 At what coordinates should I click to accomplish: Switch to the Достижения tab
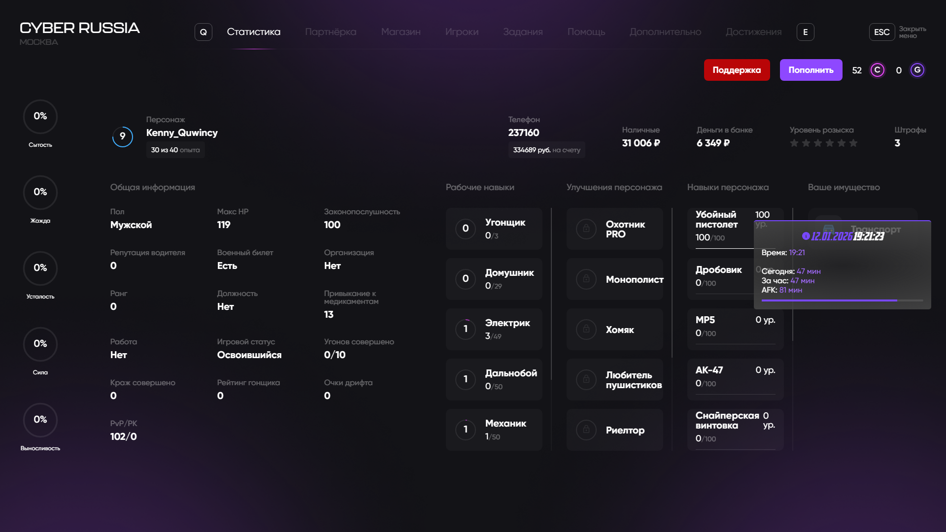(753, 32)
